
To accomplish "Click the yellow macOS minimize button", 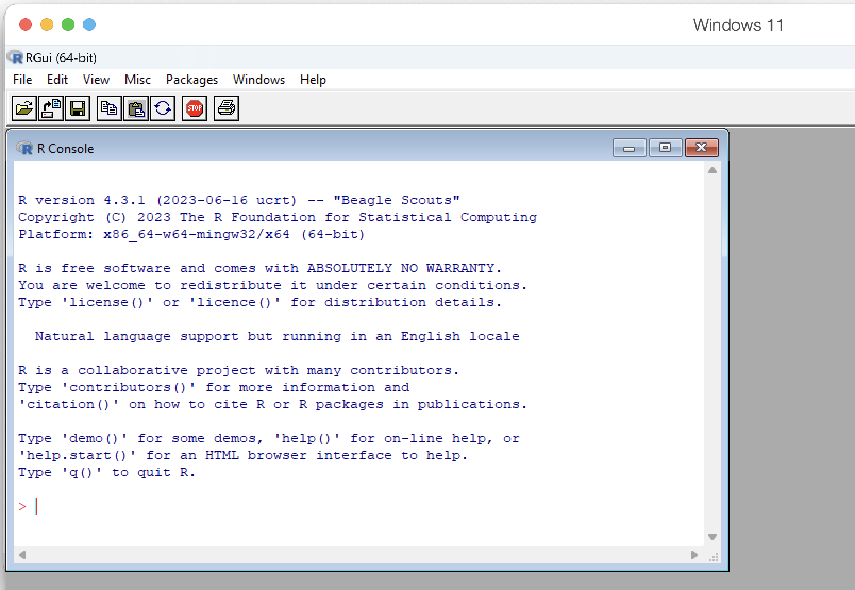I will [x=47, y=24].
